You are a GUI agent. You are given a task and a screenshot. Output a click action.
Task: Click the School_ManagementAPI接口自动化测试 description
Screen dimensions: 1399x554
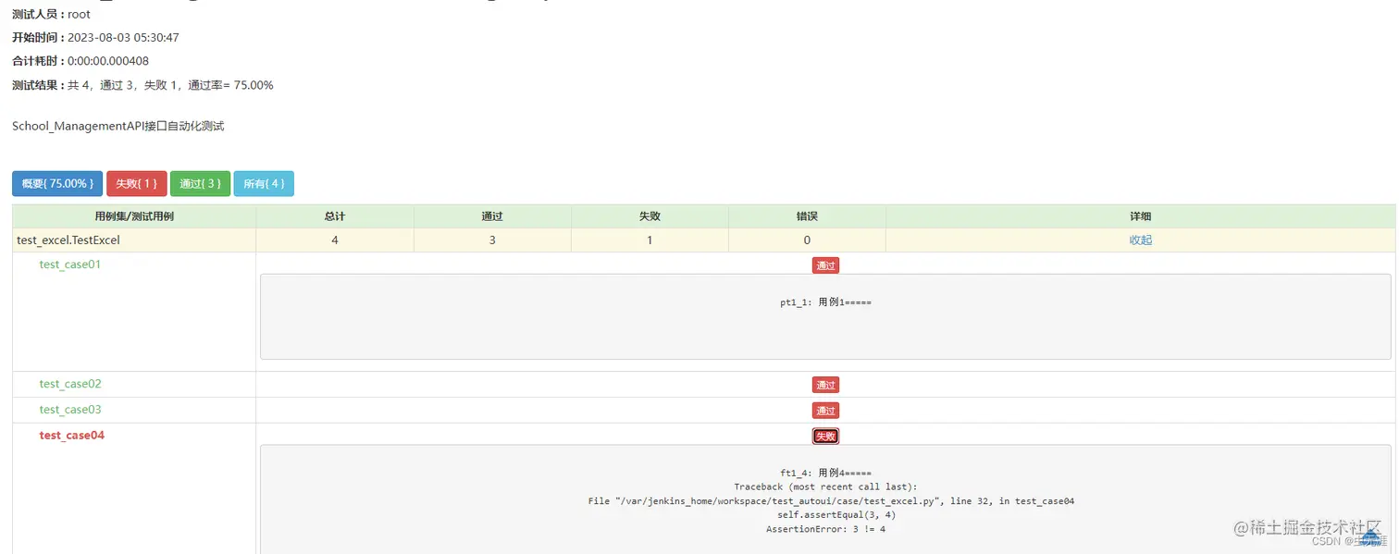(x=118, y=126)
